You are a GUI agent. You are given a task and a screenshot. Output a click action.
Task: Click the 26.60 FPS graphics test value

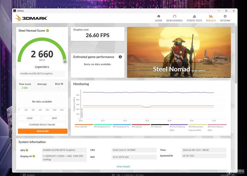click(98, 35)
